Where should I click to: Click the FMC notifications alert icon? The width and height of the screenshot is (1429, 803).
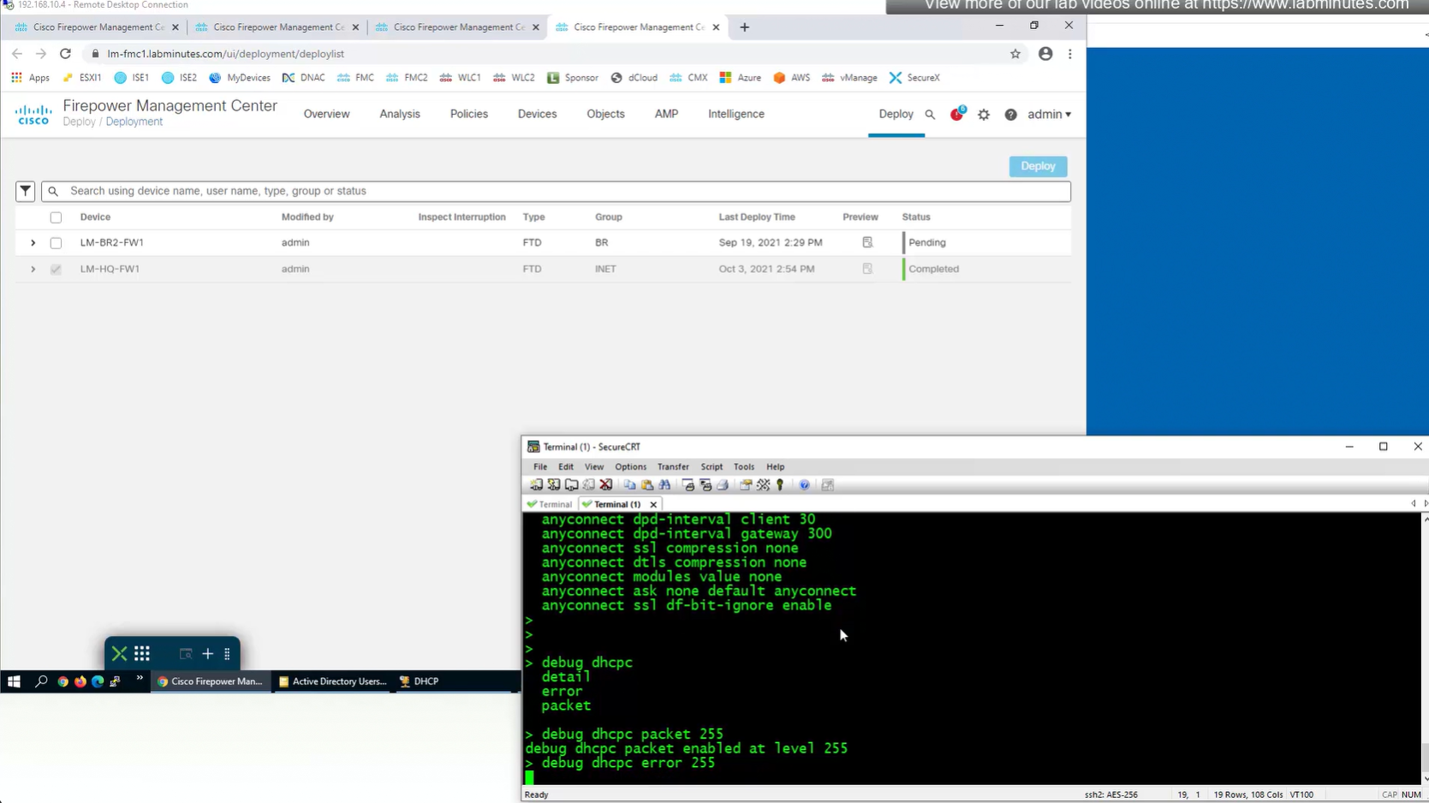[x=956, y=114]
